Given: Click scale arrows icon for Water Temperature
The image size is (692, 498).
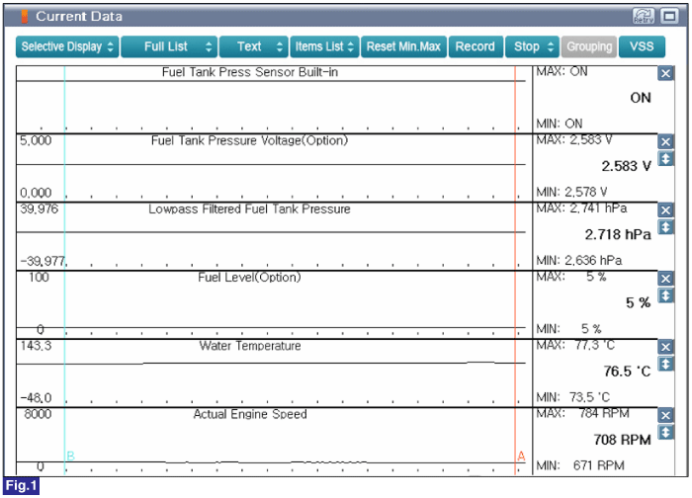Looking at the screenshot, I should click(x=665, y=364).
